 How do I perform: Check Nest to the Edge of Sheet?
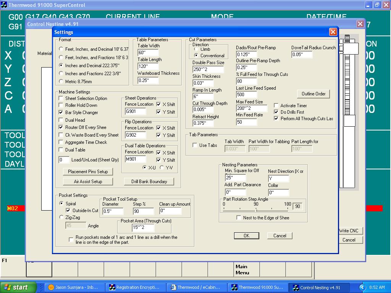tap(239, 217)
